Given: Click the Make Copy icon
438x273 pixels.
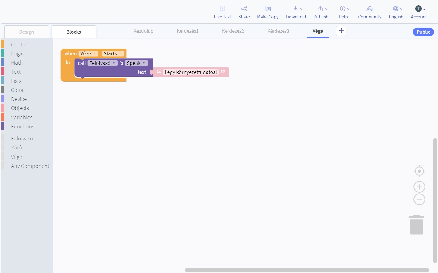Looking at the screenshot, I should coord(268,9).
